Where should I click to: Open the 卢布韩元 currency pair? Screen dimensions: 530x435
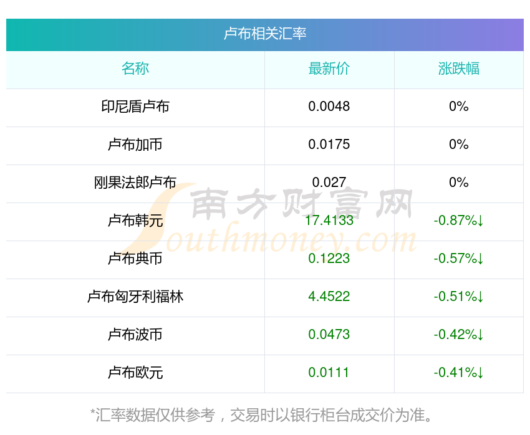pos(135,221)
